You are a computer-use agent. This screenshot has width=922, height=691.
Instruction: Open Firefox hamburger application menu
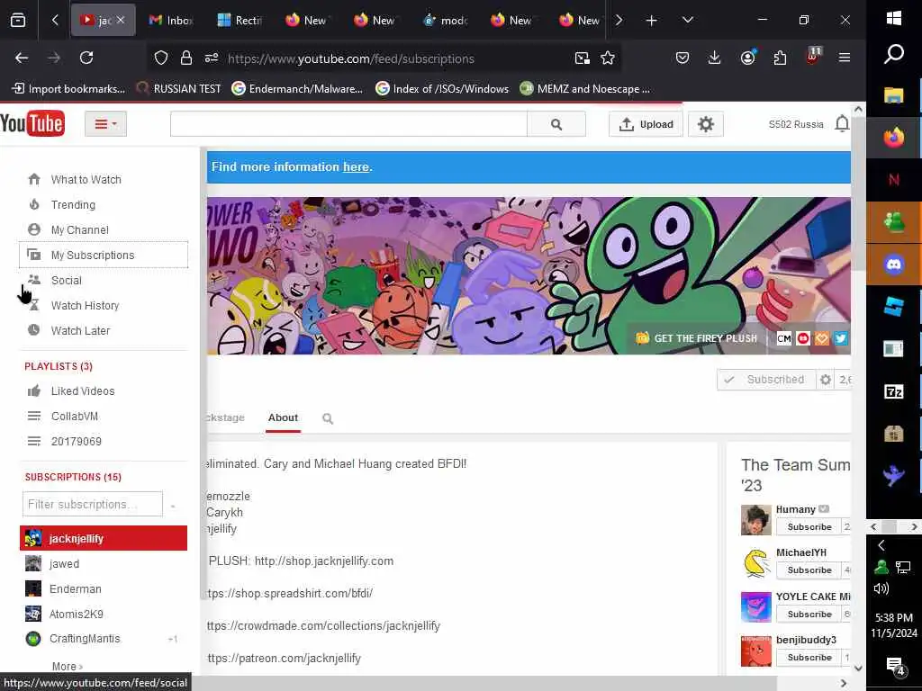tap(845, 58)
